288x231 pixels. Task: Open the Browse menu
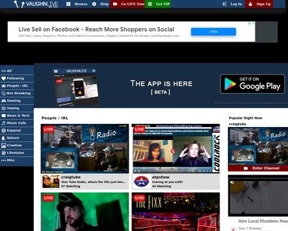pos(77,4)
